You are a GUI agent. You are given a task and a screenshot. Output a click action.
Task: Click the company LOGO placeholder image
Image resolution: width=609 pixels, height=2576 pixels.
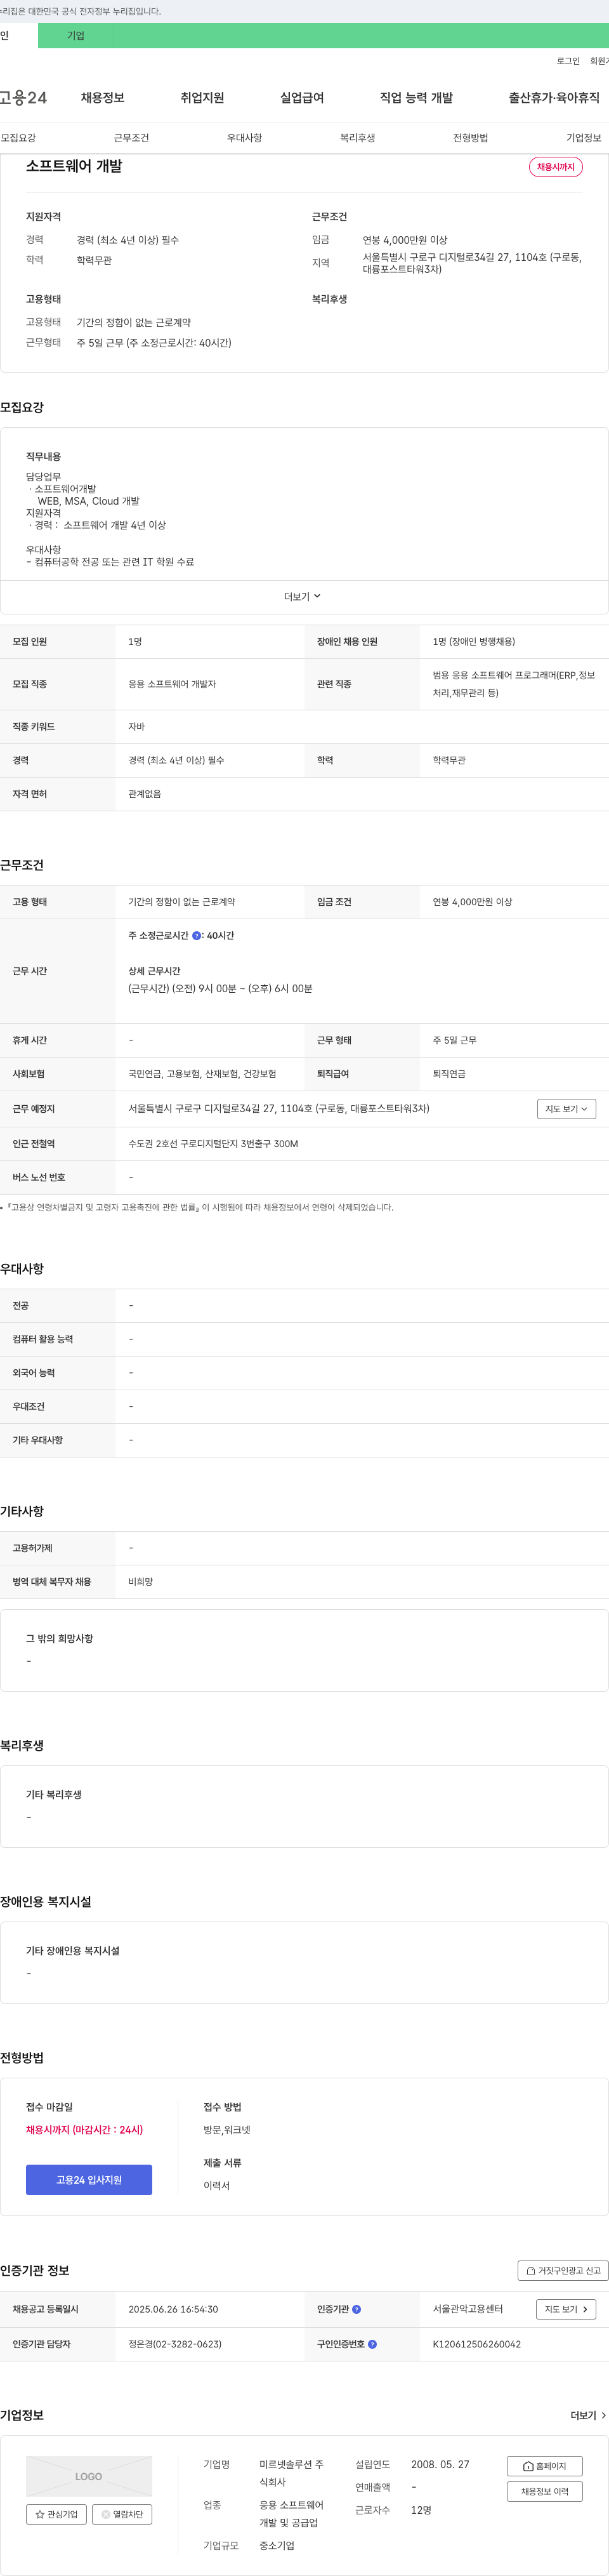coord(89,2476)
